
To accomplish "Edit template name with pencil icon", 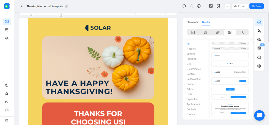I will 66,6.
